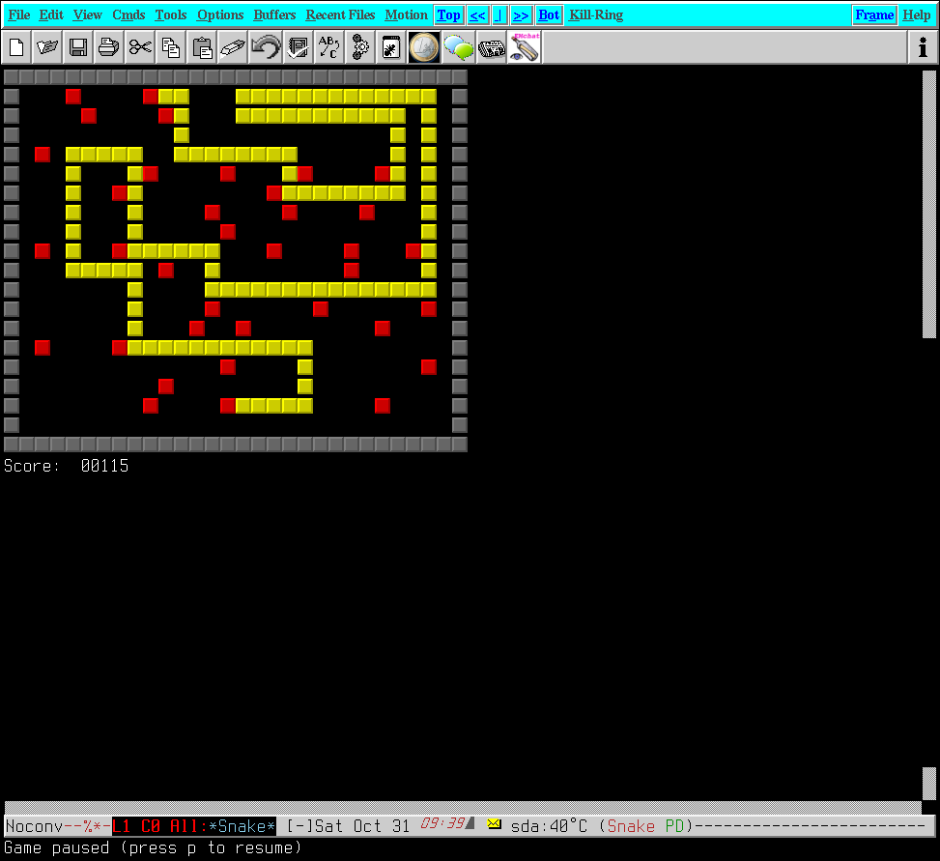Image resolution: width=940 pixels, height=861 pixels.
Task: Undo the last action with the curved arrow
Action: (266, 47)
